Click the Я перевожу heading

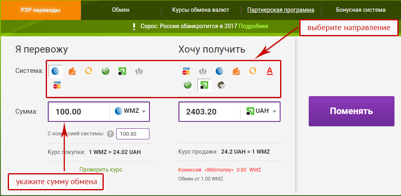41,50
